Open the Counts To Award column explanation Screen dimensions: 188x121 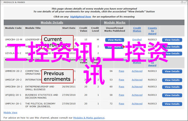click(152, 31)
